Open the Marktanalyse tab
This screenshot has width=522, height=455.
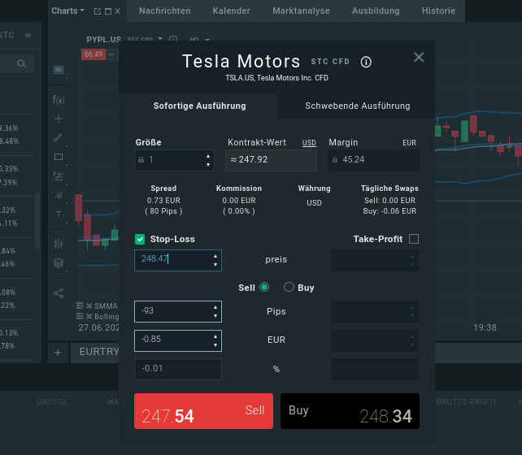tap(301, 11)
